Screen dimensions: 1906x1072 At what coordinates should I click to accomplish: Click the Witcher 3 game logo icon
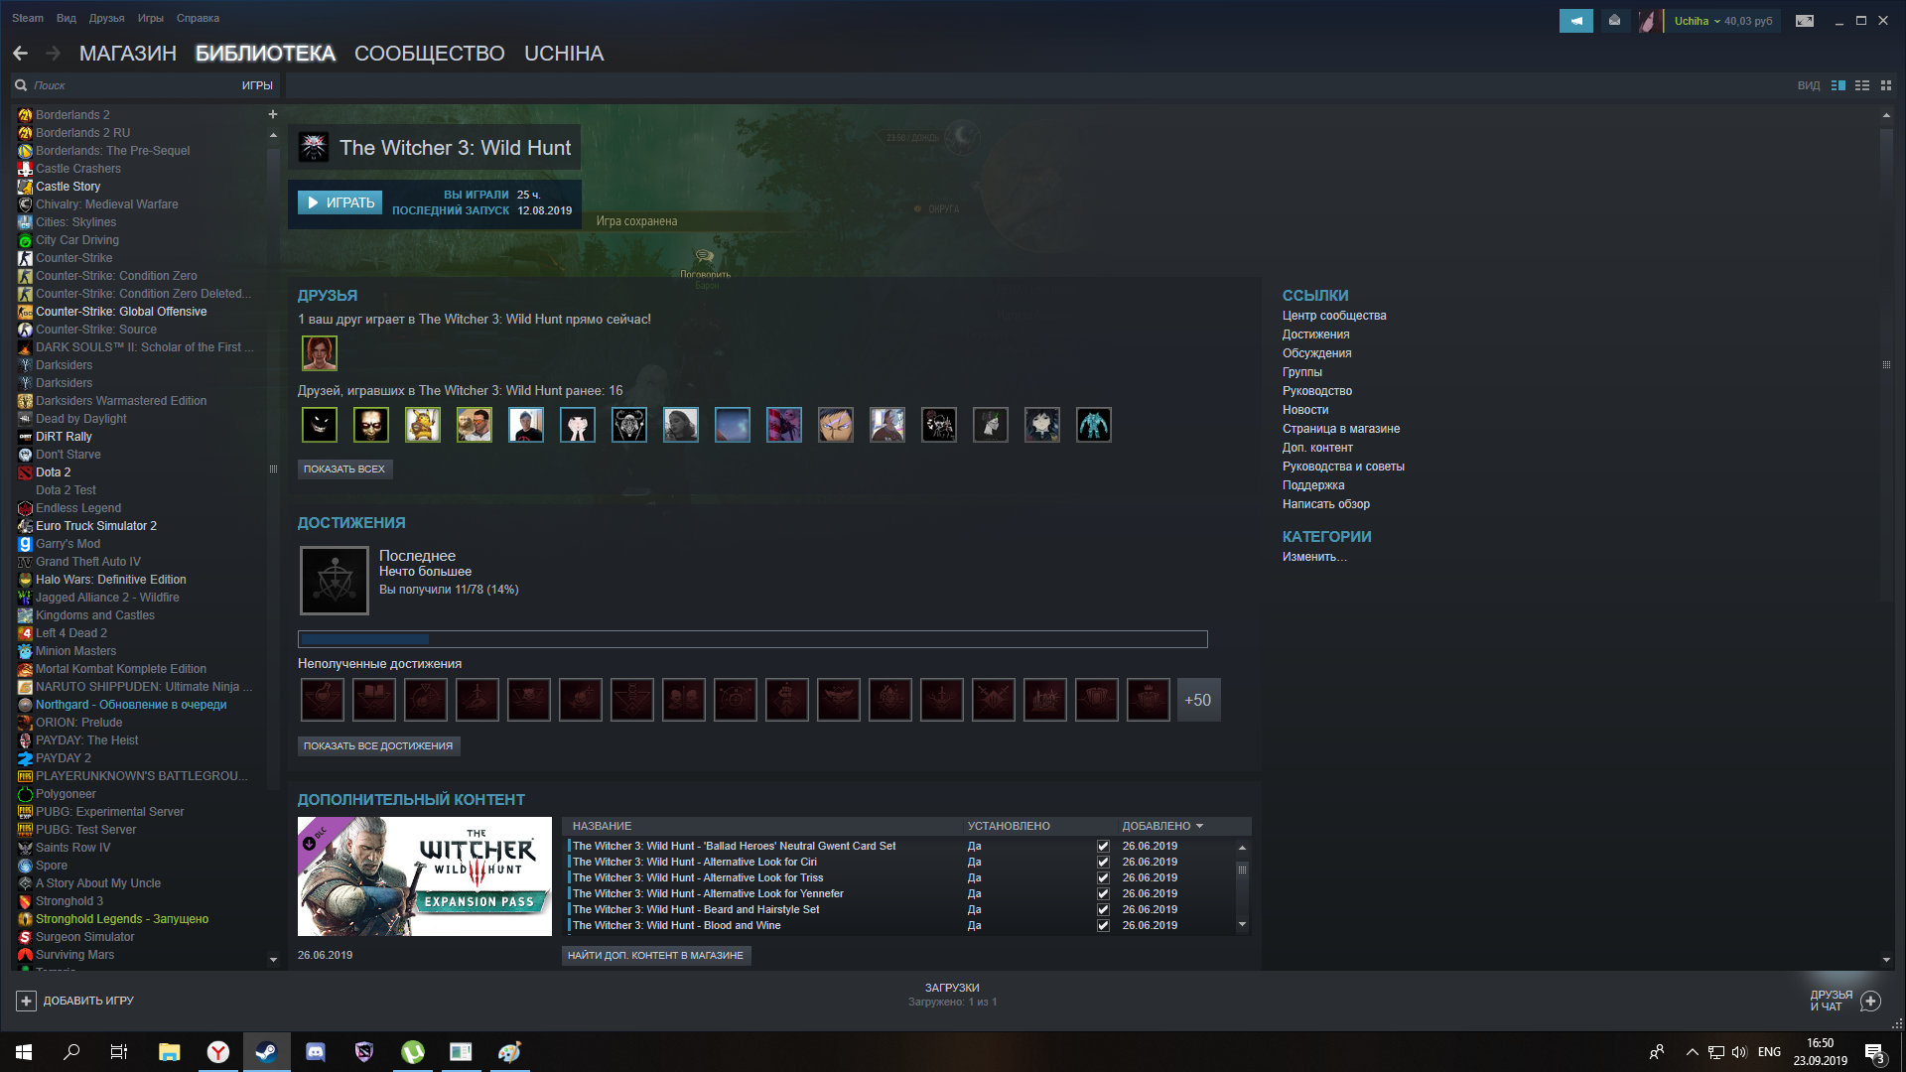point(314,148)
